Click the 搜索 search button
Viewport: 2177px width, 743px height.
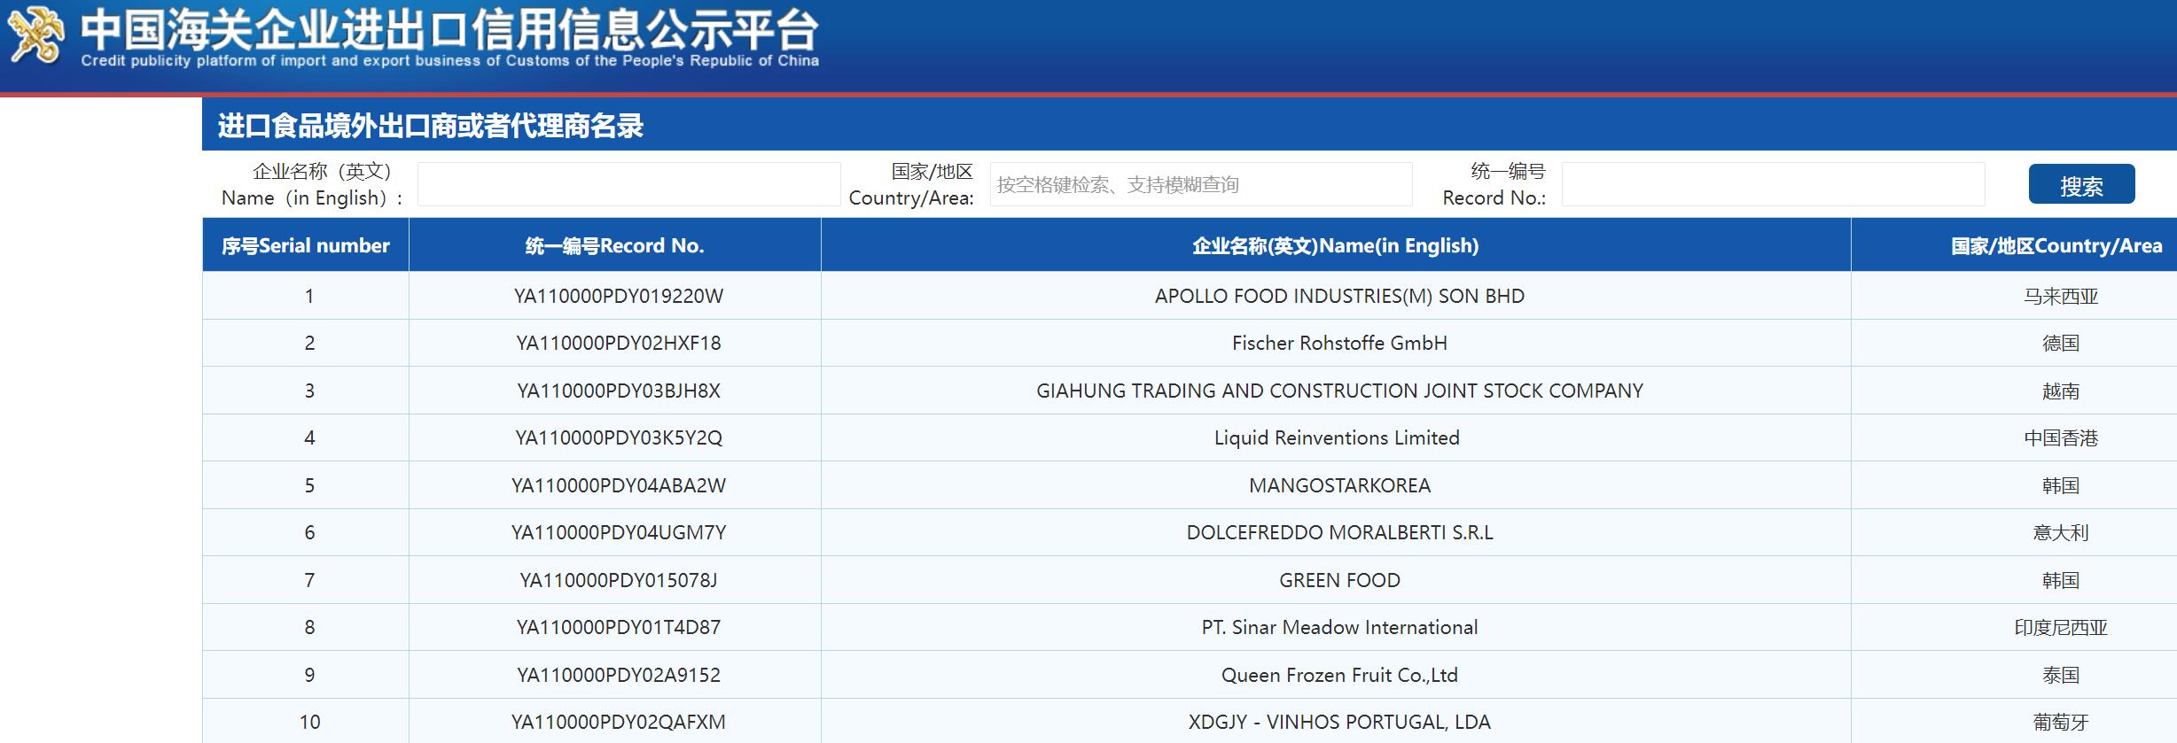click(x=2081, y=184)
